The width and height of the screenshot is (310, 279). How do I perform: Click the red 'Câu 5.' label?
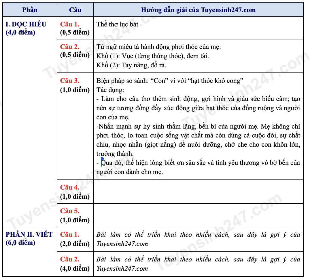[x=70, y=211]
